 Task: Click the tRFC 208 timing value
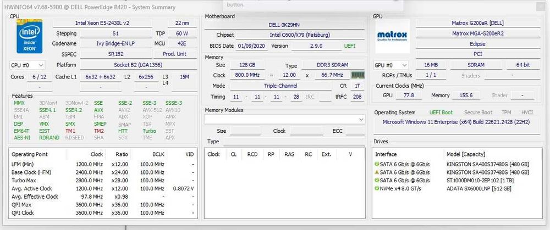point(358,97)
